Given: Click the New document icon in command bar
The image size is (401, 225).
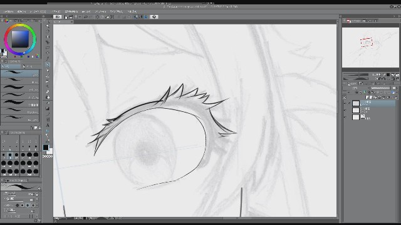Looking at the screenshot, I should coord(66,17).
